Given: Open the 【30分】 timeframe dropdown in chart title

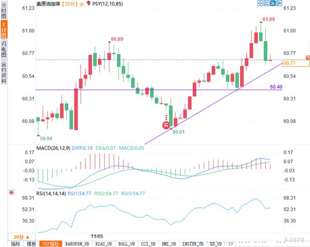Looking at the screenshot, I should pos(68,4).
